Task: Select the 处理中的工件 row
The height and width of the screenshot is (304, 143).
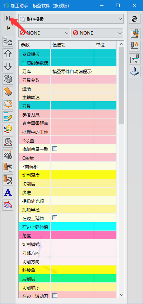Action: [68, 131]
